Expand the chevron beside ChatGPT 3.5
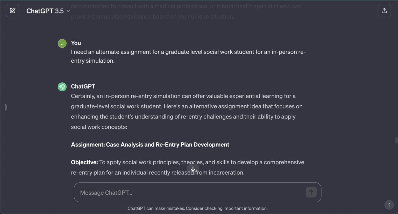The image size is (398, 214). point(68,11)
